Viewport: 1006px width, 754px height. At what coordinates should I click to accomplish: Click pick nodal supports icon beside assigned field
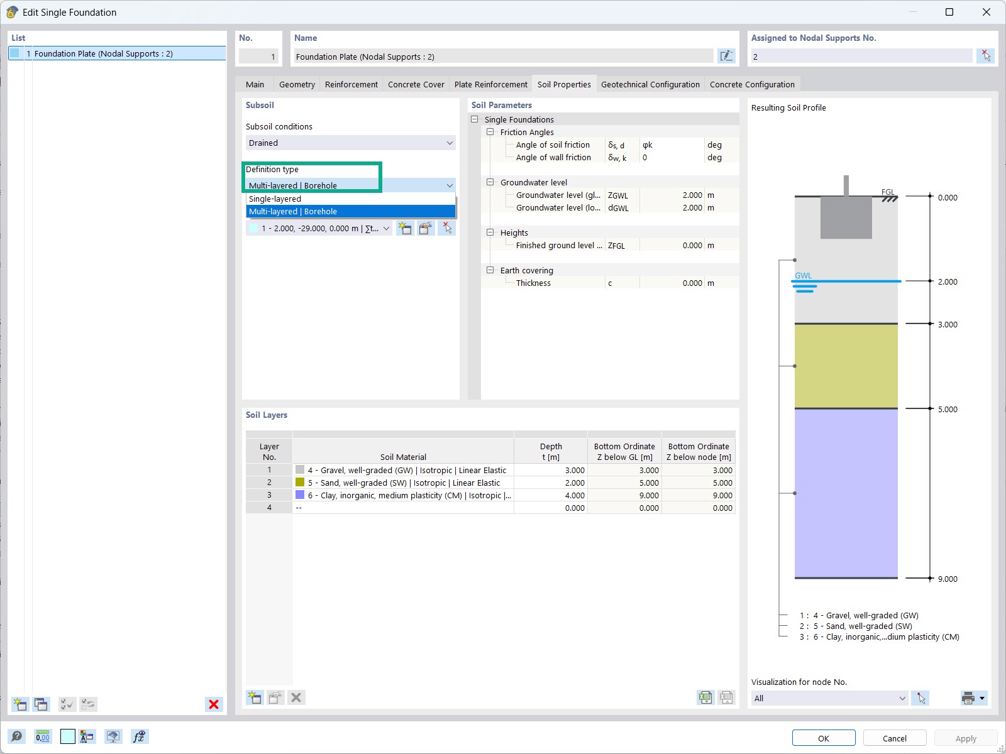[x=985, y=56]
